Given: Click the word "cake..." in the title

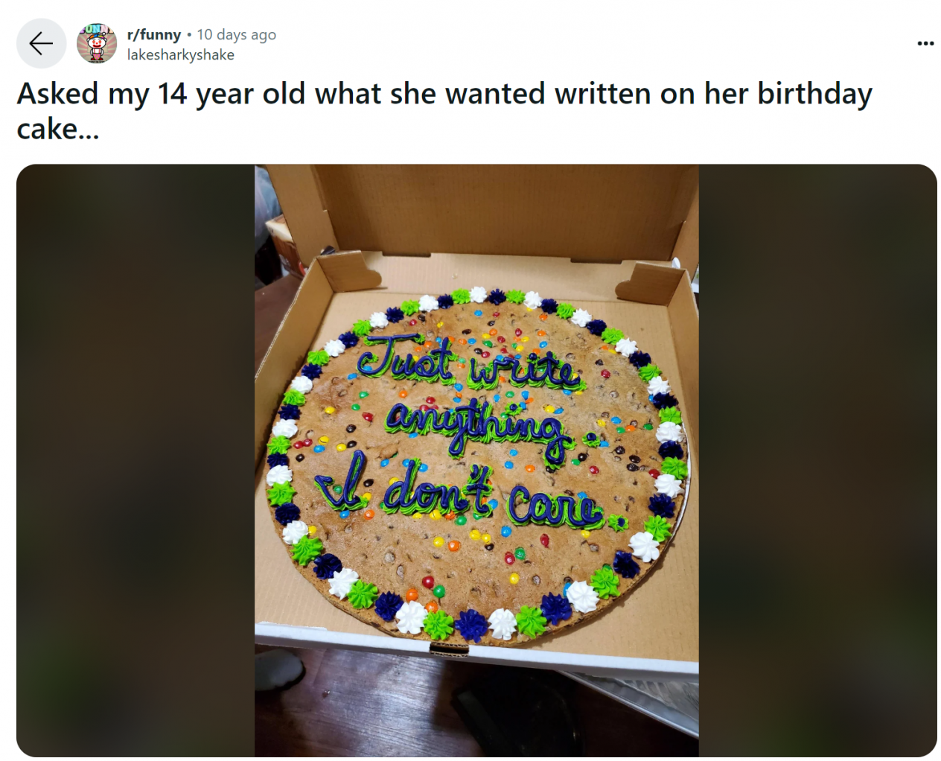Looking at the screenshot, I should coord(58,129).
